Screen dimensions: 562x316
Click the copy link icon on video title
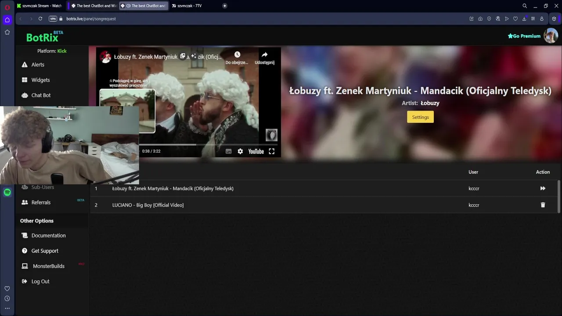pos(183,56)
